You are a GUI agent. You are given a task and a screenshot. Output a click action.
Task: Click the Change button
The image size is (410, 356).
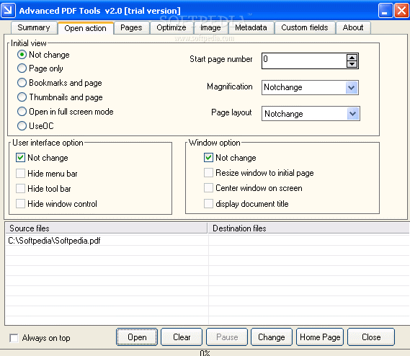coord(272,337)
